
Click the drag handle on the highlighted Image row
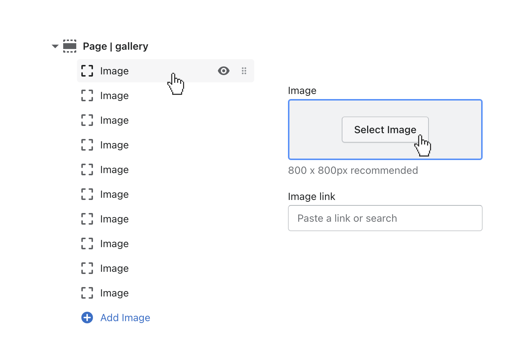[x=244, y=71]
